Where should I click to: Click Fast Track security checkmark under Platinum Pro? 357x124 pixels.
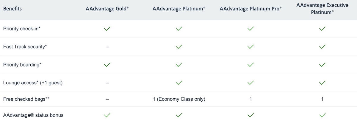click(x=250, y=47)
